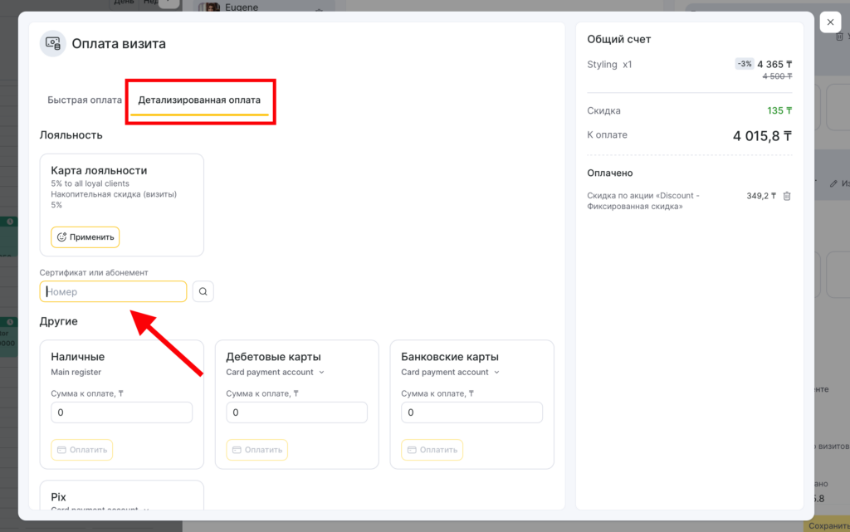Apply the loyalty card with Применить
The height and width of the screenshot is (532, 850).
point(85,237)
